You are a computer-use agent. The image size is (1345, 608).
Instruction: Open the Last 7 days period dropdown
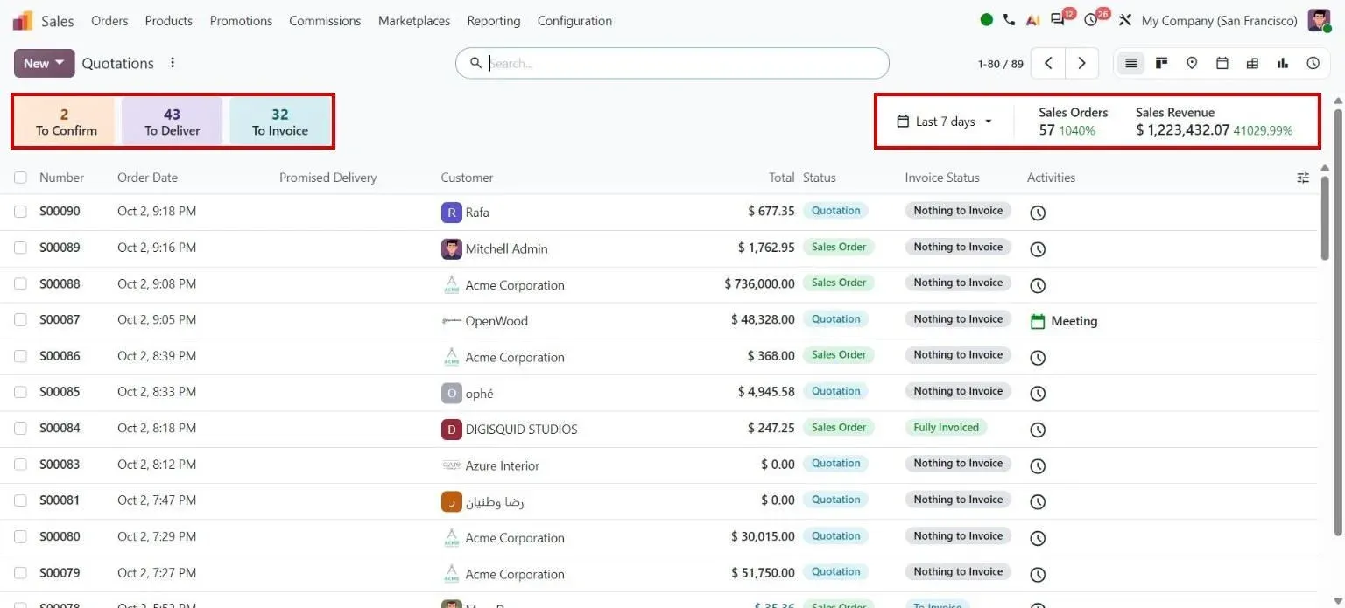tap(945, 122)
